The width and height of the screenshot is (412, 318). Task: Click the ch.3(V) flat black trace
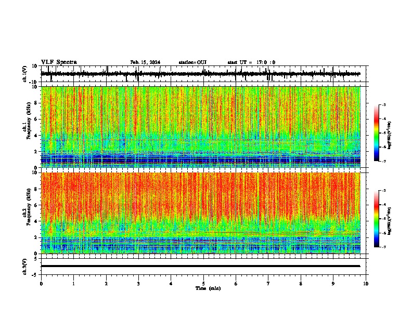point(200,266)
